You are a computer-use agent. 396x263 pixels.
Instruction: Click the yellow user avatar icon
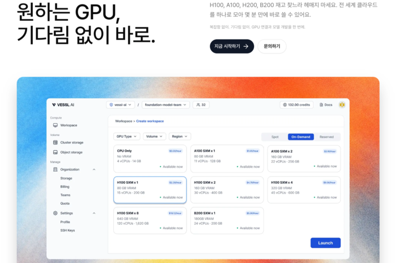(x=342, y=105)
